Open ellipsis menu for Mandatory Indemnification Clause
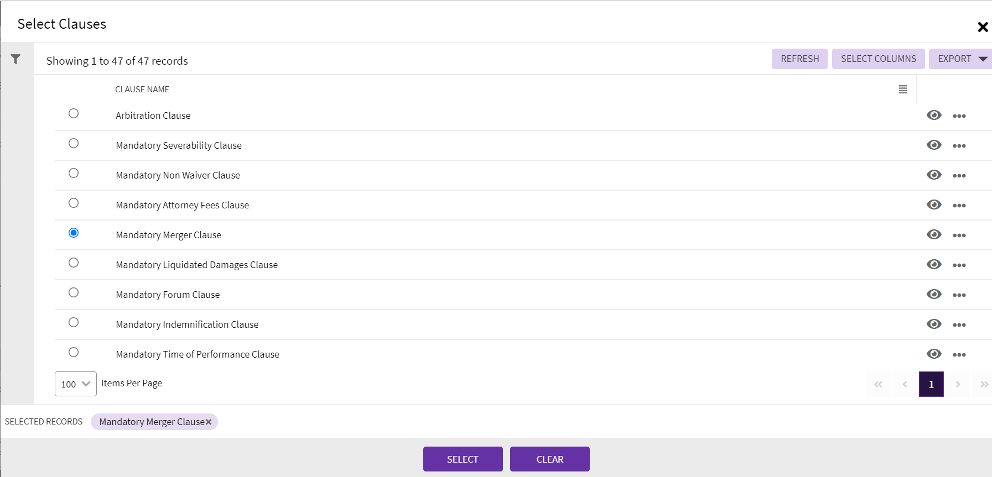992x477 pixels. (959, 325)
